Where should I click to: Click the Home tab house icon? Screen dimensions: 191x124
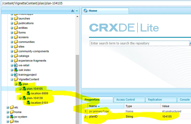point(86,11)
